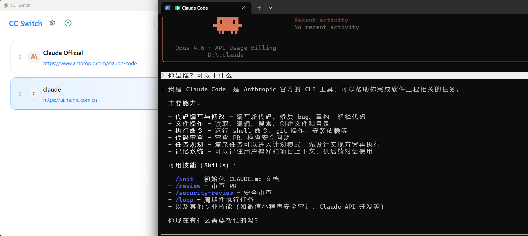Click the Opus 4.6 API Usage Billing text
The image size is (528, 236).
coord(226,48)
